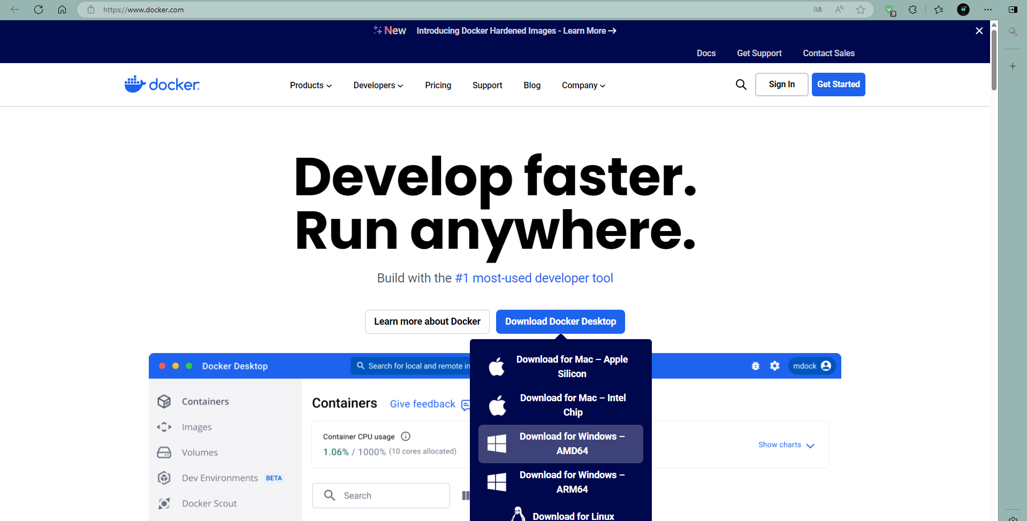Choose Download for Linux
Screen dimensions: 1027x521
pos(561,515)
